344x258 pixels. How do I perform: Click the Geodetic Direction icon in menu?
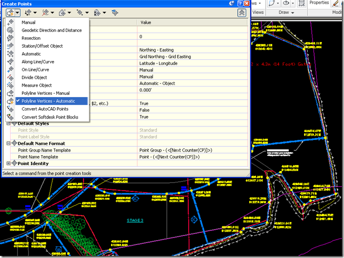point(11,30)
